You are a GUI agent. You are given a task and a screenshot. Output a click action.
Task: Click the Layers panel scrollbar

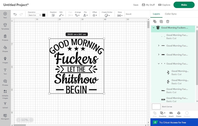pyautogui.click(x=197, y=57)
